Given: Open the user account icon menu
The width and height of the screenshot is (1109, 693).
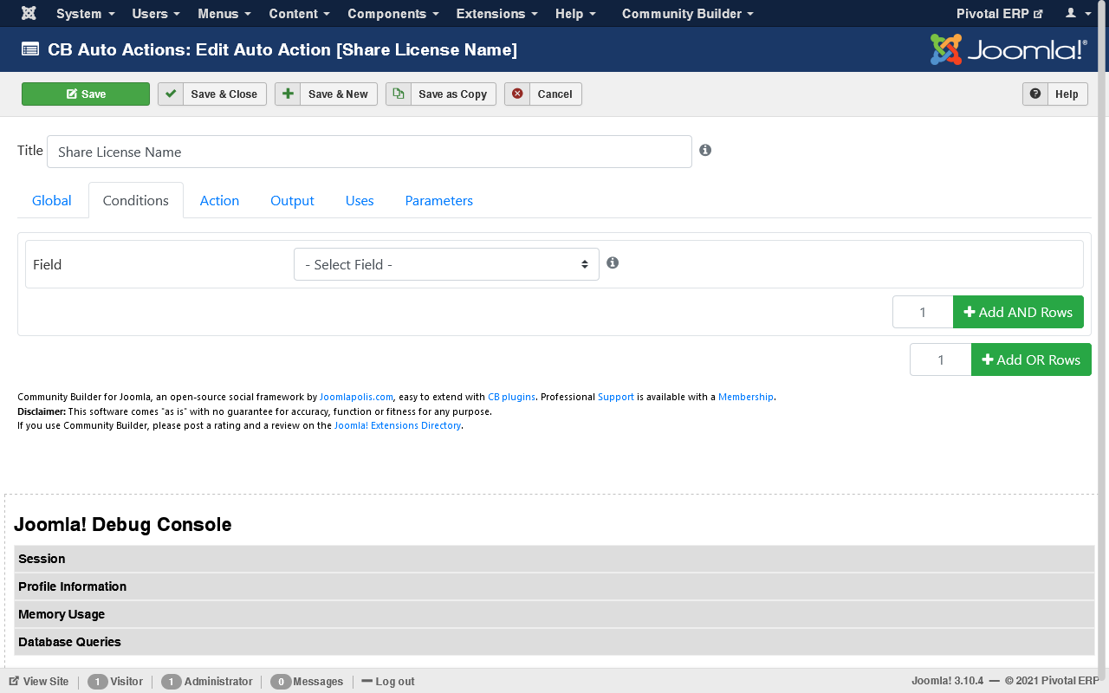Looking at the screenshot, I should [x=1078, y=13].
